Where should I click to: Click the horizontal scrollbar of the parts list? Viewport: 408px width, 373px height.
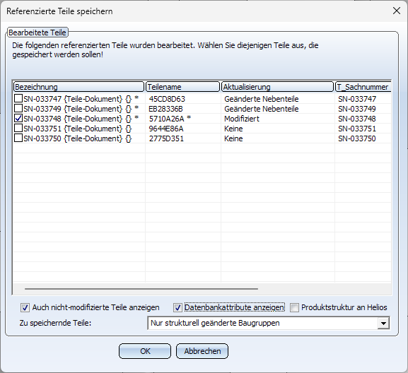coord(141,288)
